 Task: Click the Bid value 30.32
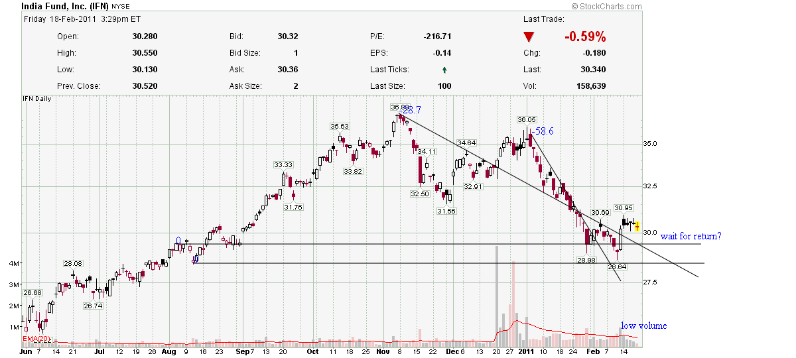click(288, 36)
